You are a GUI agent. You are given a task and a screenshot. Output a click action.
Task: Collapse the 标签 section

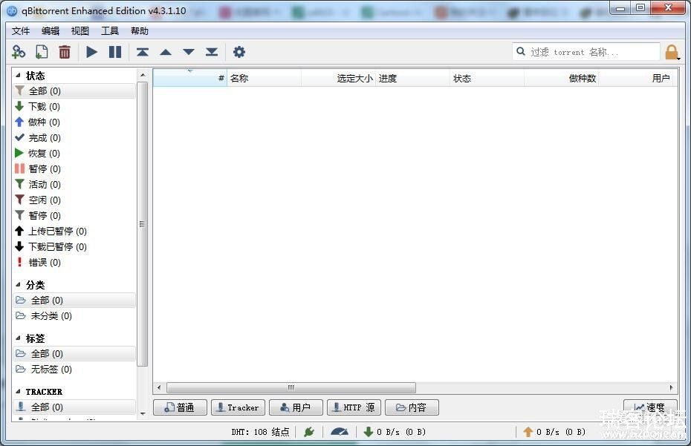click(18, 338)
